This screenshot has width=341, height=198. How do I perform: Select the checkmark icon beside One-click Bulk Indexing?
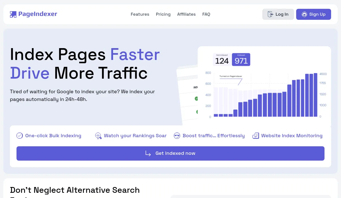point(20,136)
